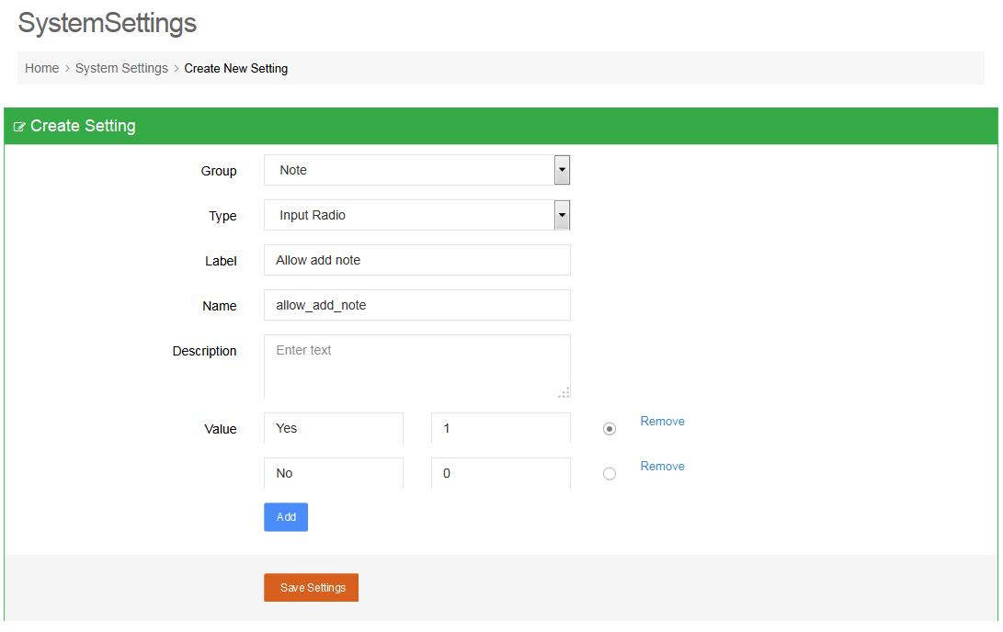Focus the Label field containing Allow add note

[416, 260]
